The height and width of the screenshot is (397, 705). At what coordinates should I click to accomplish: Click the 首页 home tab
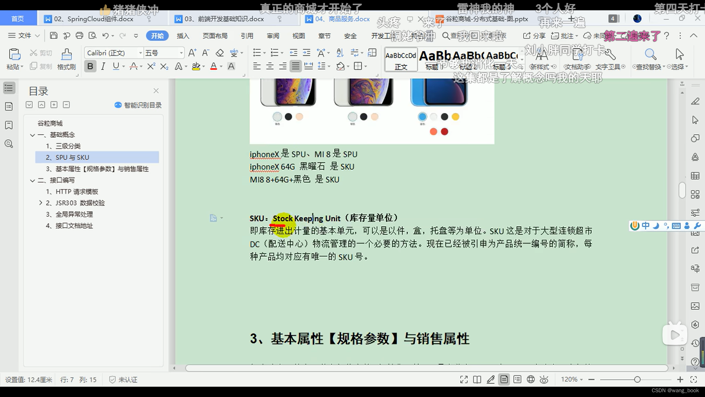(x=18, y=19)
